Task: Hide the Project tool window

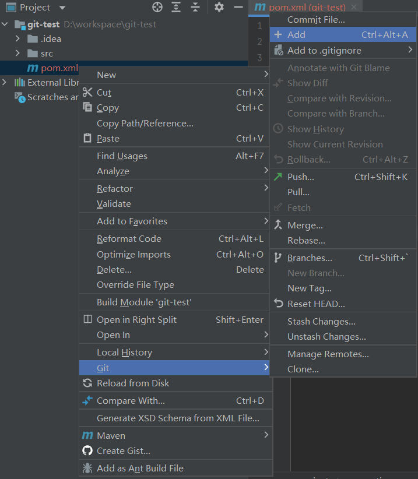Action: click(238, 7)
